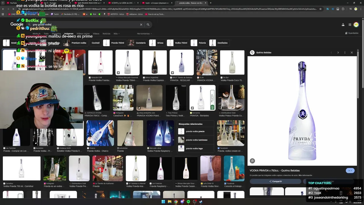Show previous image in preview panel
This screenshot has height=205, width=364.
coord(331,53)
